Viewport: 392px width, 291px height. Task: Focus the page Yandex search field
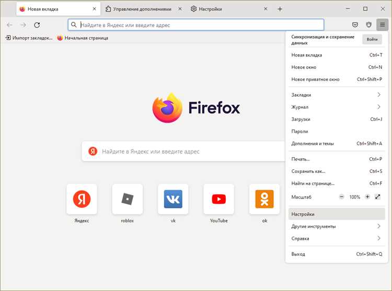coord(184,151)
